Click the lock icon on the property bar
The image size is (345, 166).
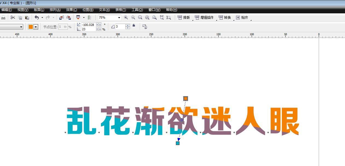[134, 25]
